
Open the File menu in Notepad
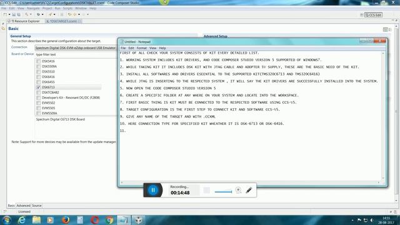coord(123,48)
